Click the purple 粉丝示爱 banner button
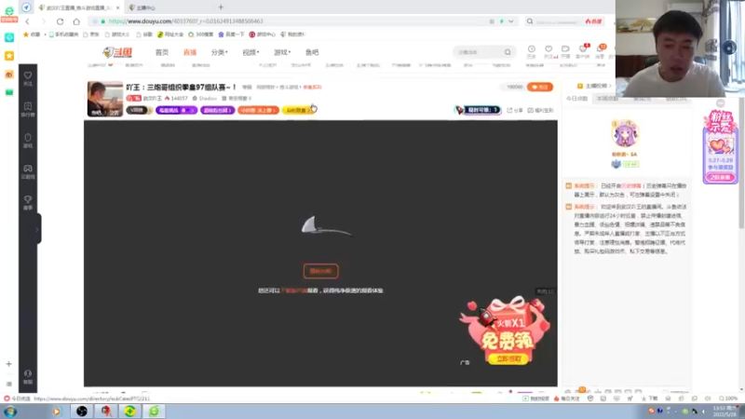 click(720, 177)
